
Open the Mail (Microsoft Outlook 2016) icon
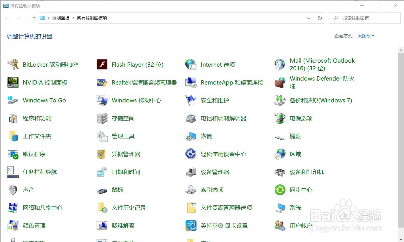[x=280, y=65]
